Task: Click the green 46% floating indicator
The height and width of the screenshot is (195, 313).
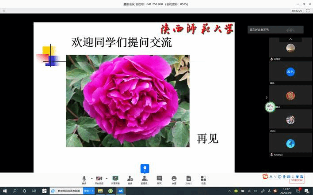Action: [x=270, y=107]
